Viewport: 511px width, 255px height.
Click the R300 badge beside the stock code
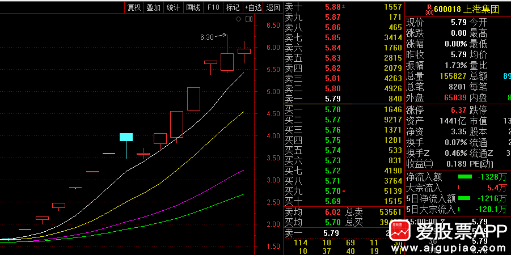coord(429,9)
